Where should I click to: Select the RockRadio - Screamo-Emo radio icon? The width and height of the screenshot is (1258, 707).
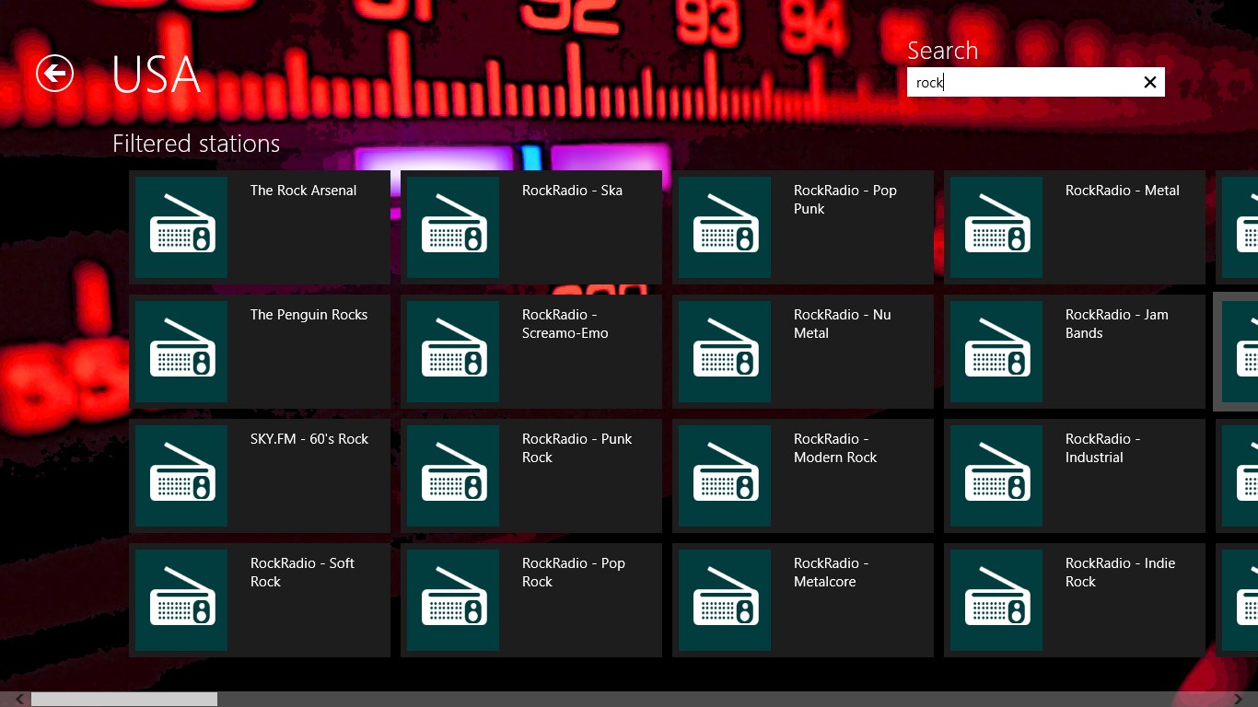coord(453,352)
